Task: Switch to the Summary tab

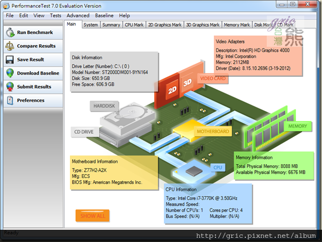Action: pyautogui.click(x=111, y=25)
